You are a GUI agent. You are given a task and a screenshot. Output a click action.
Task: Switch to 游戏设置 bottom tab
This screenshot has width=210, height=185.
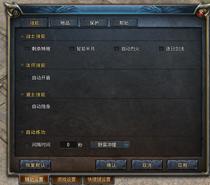pyautogui.click(x=67, y=179)
